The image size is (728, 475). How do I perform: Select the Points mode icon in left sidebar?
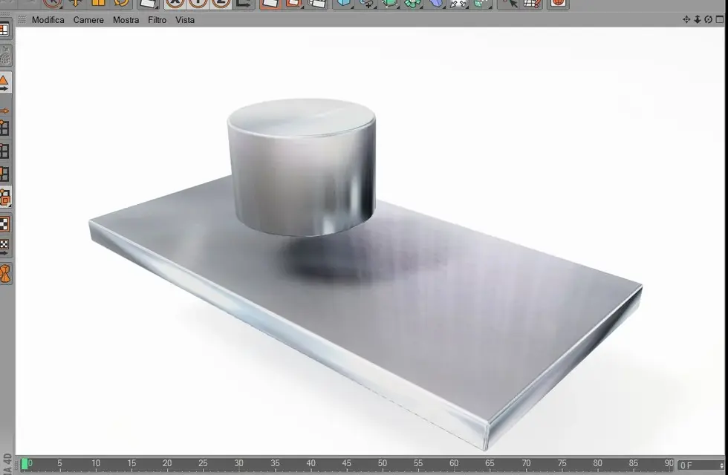pos(4,128)
